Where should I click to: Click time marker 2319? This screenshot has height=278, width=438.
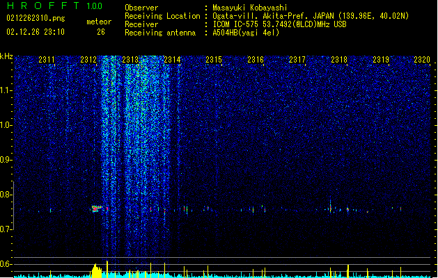pos(381,59)
